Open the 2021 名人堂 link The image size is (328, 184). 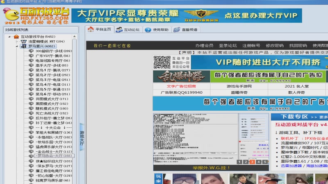pos(296,86)
